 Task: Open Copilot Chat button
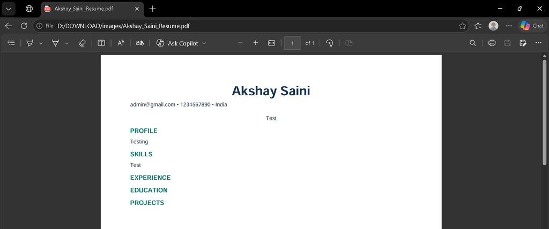(532, 26)
